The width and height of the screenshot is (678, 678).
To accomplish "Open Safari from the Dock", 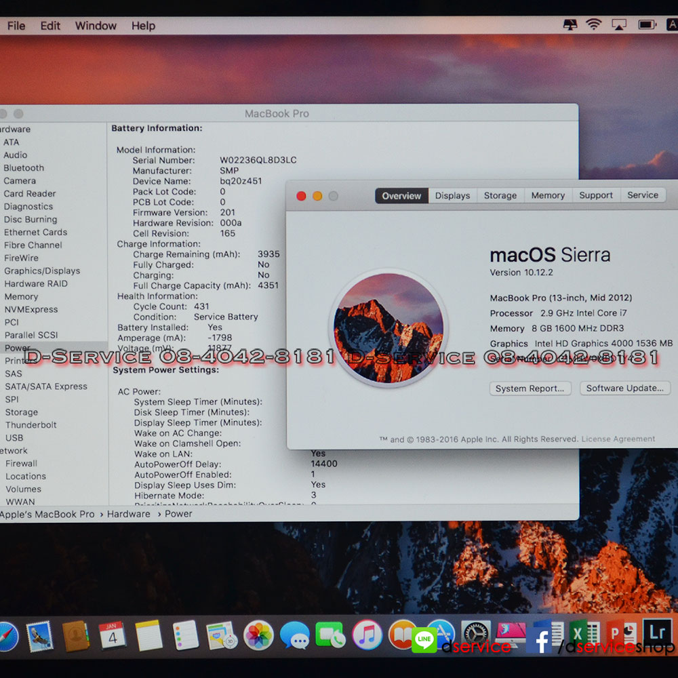I will [x=7, y=636].
